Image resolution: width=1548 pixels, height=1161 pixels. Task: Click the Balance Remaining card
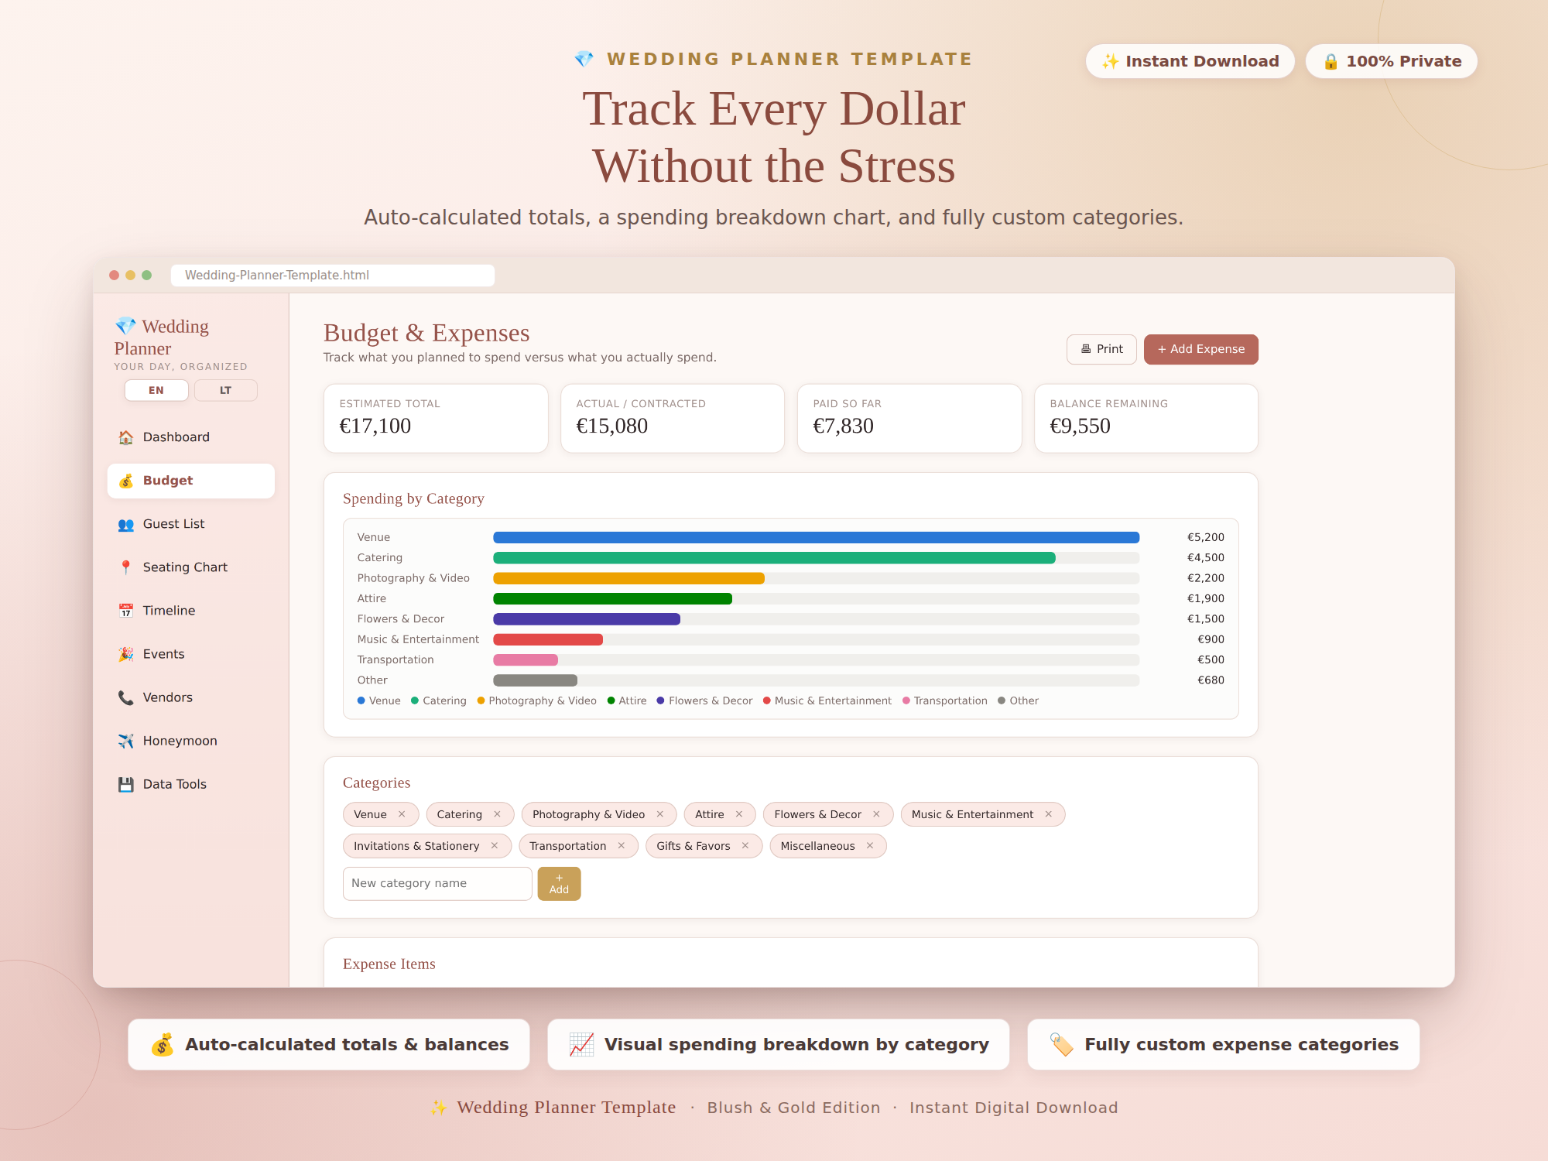coord(1146,418)
